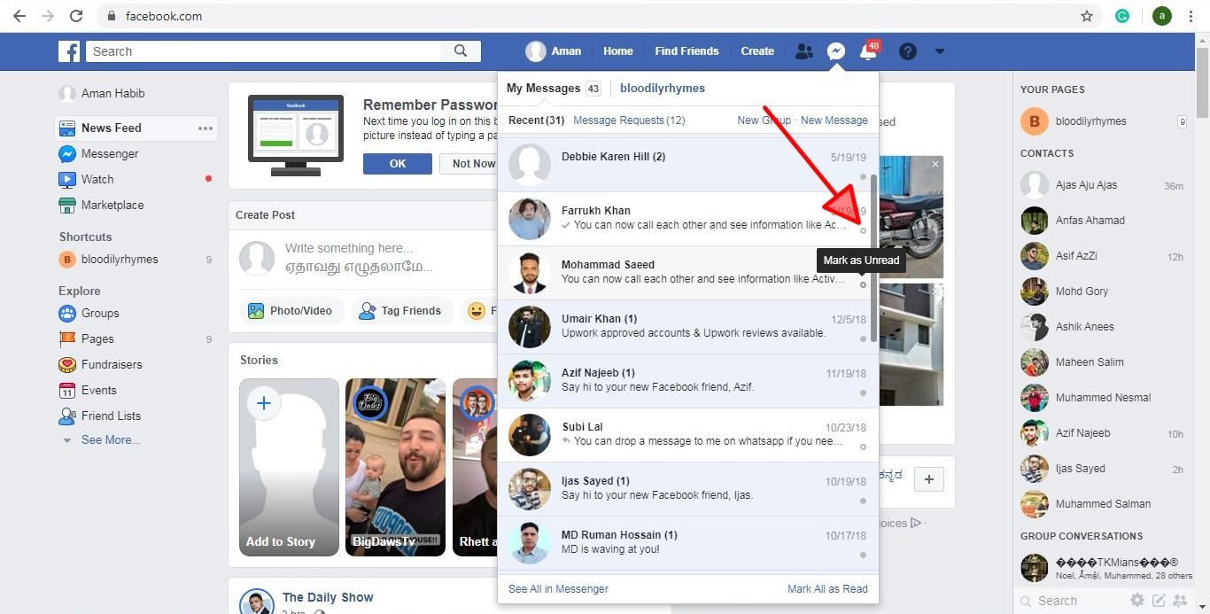The height and width of the screenshot is (614, 1210).
Task: Open the Quick Help question icon
Action: click(x=908, y=51)
